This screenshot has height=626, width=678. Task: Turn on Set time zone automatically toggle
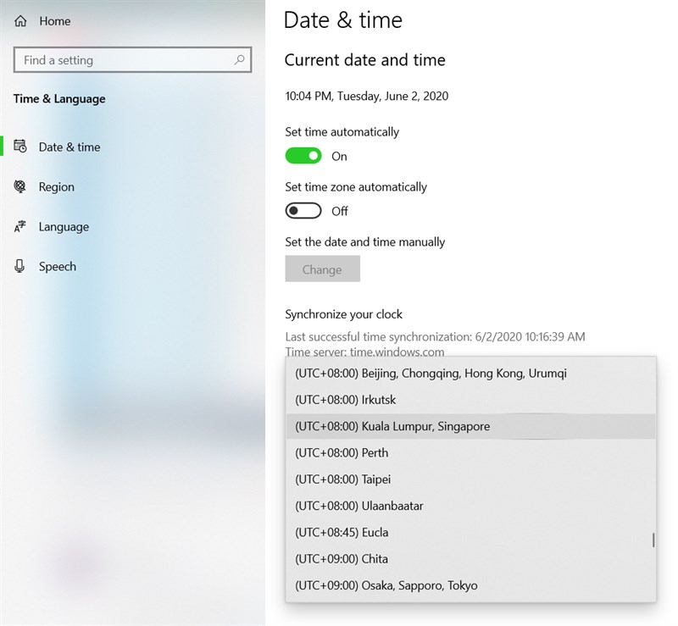(303, 211)
